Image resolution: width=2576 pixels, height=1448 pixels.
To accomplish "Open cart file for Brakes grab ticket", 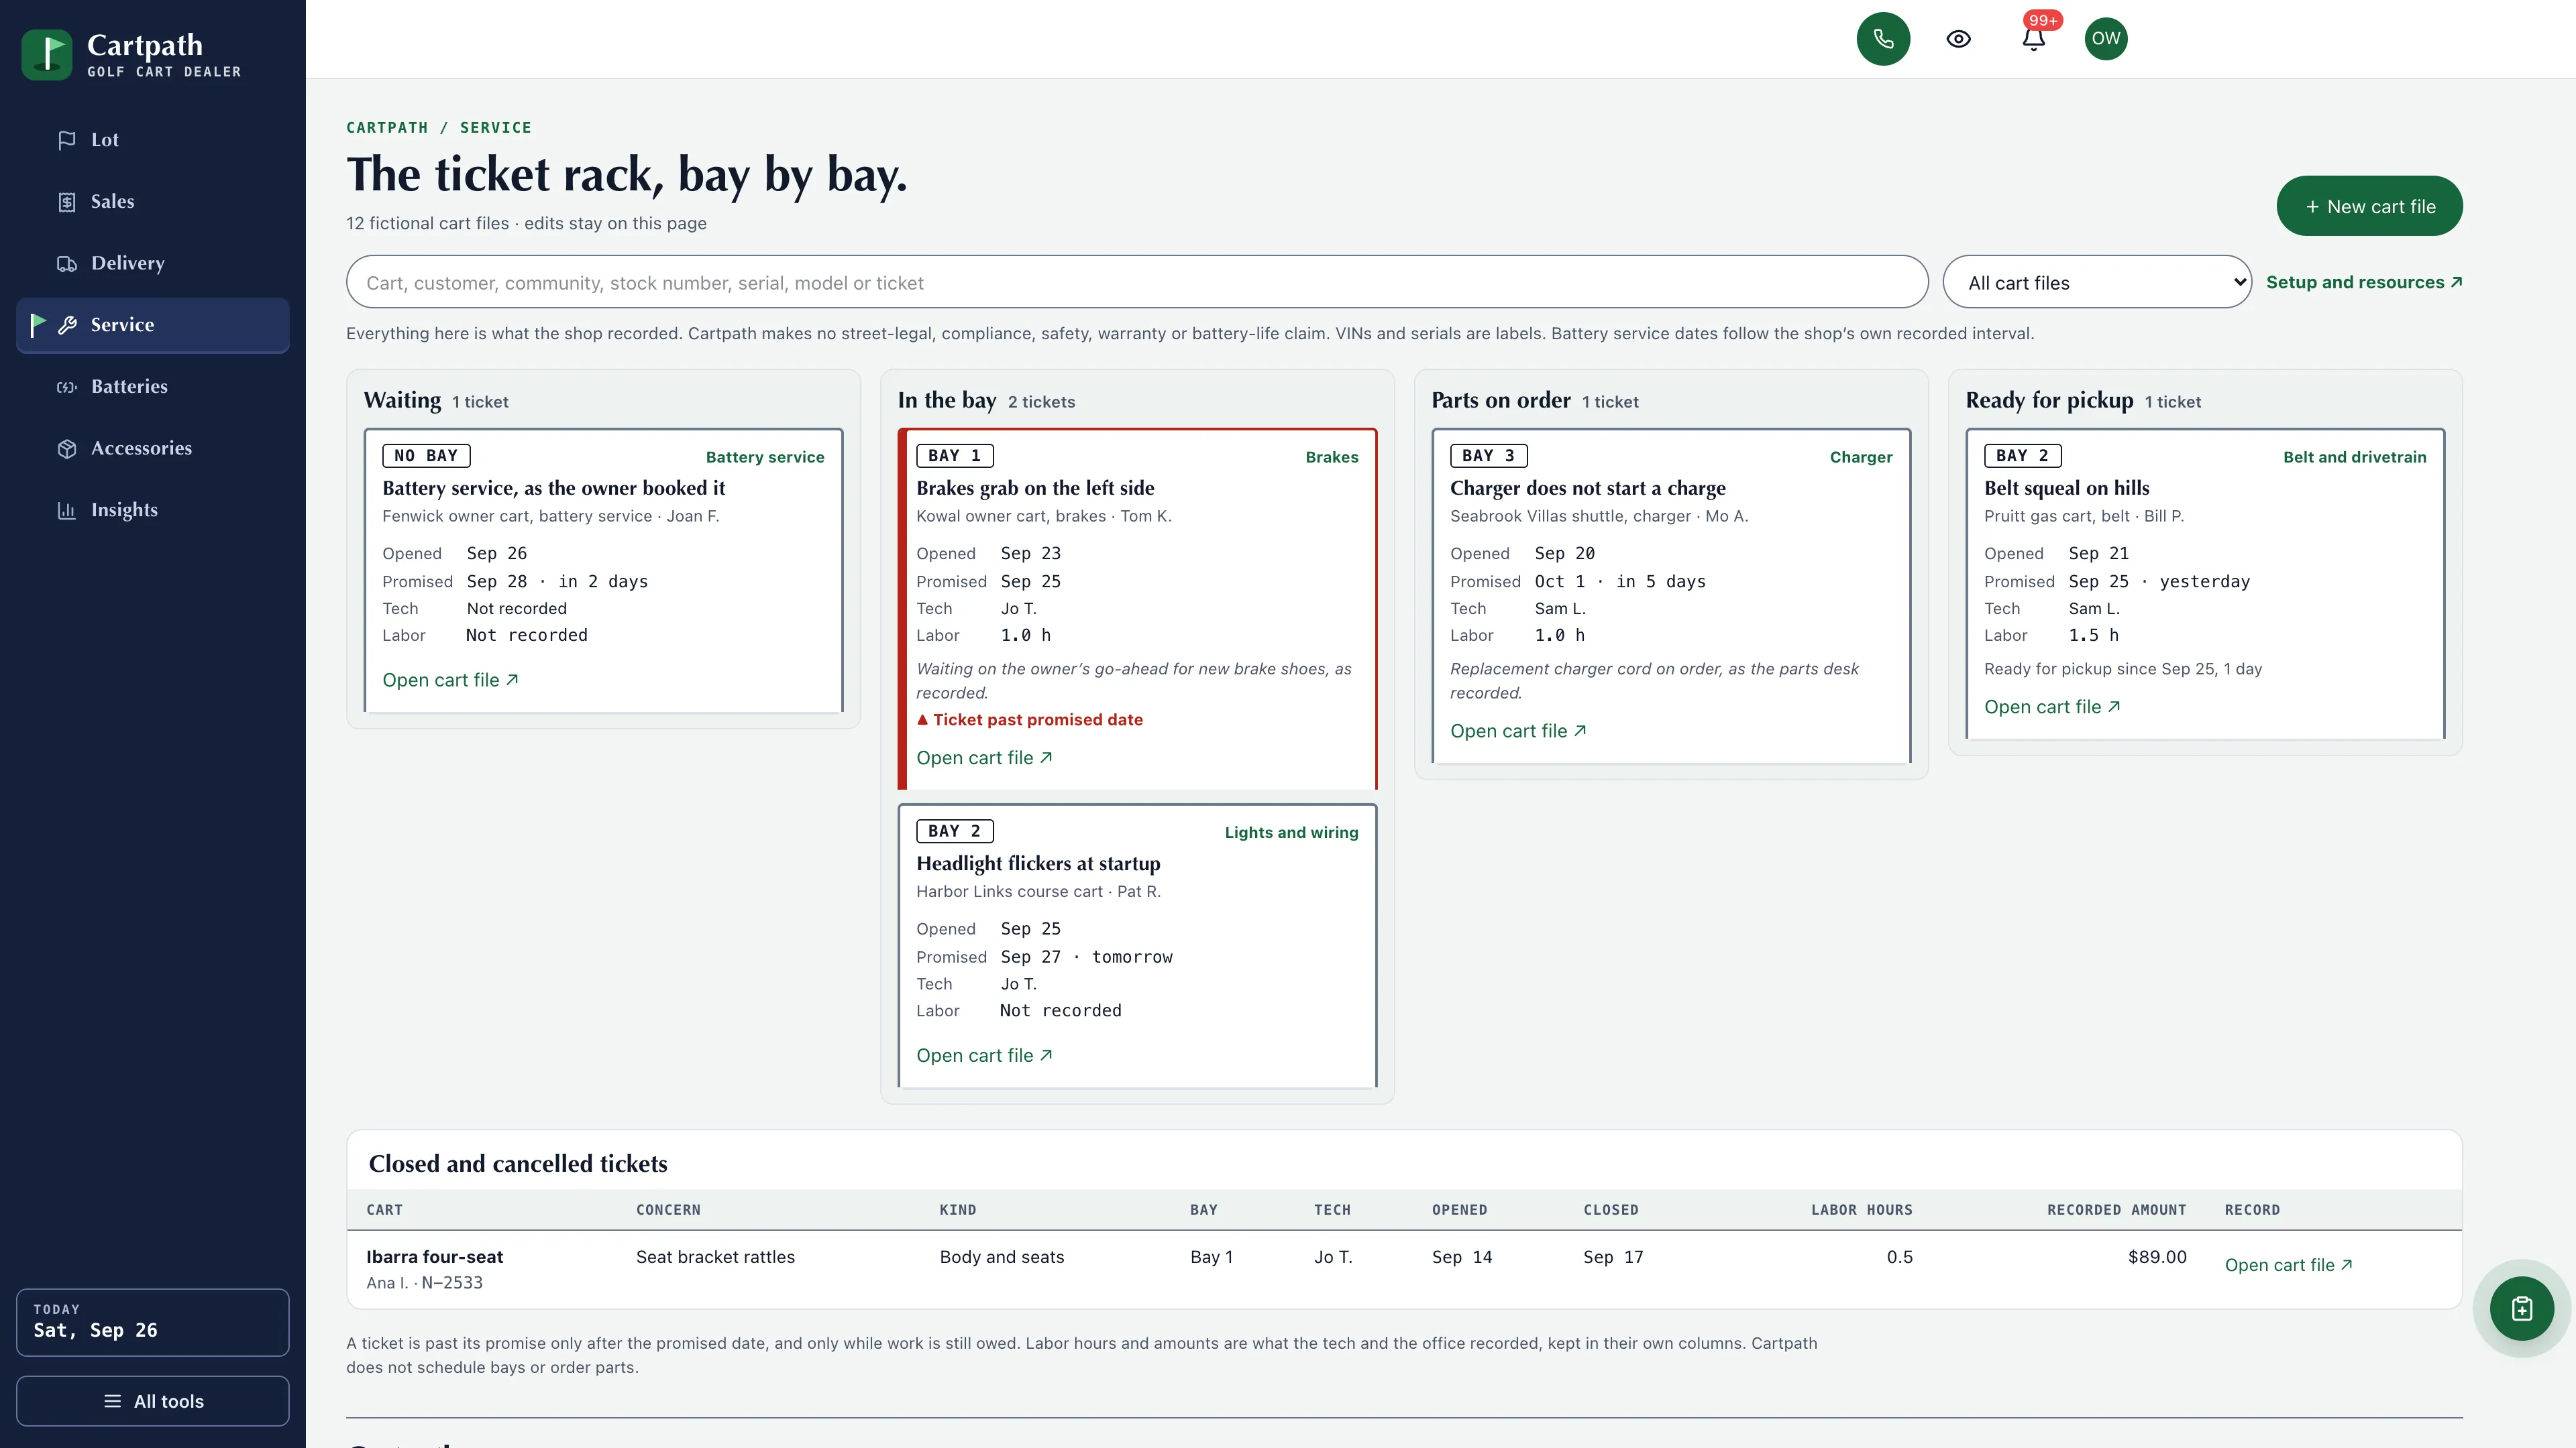I will pyautogui.click(x=984, y=758).
